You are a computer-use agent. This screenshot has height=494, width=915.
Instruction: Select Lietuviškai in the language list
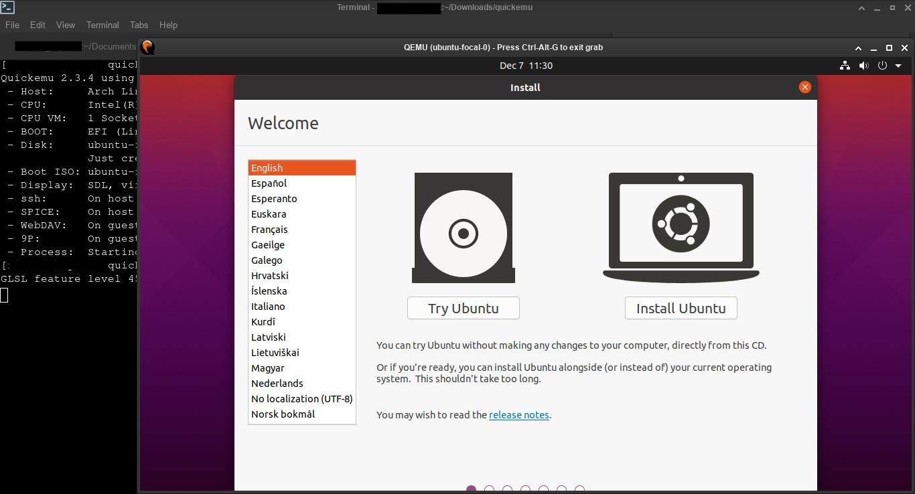click(x=301, y=353)
